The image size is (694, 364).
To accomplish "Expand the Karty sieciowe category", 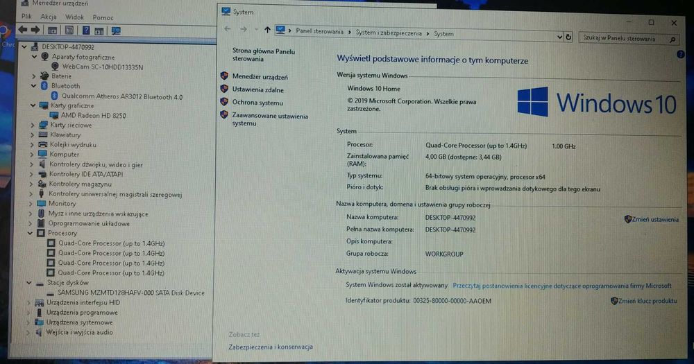I will click(33, 125).
